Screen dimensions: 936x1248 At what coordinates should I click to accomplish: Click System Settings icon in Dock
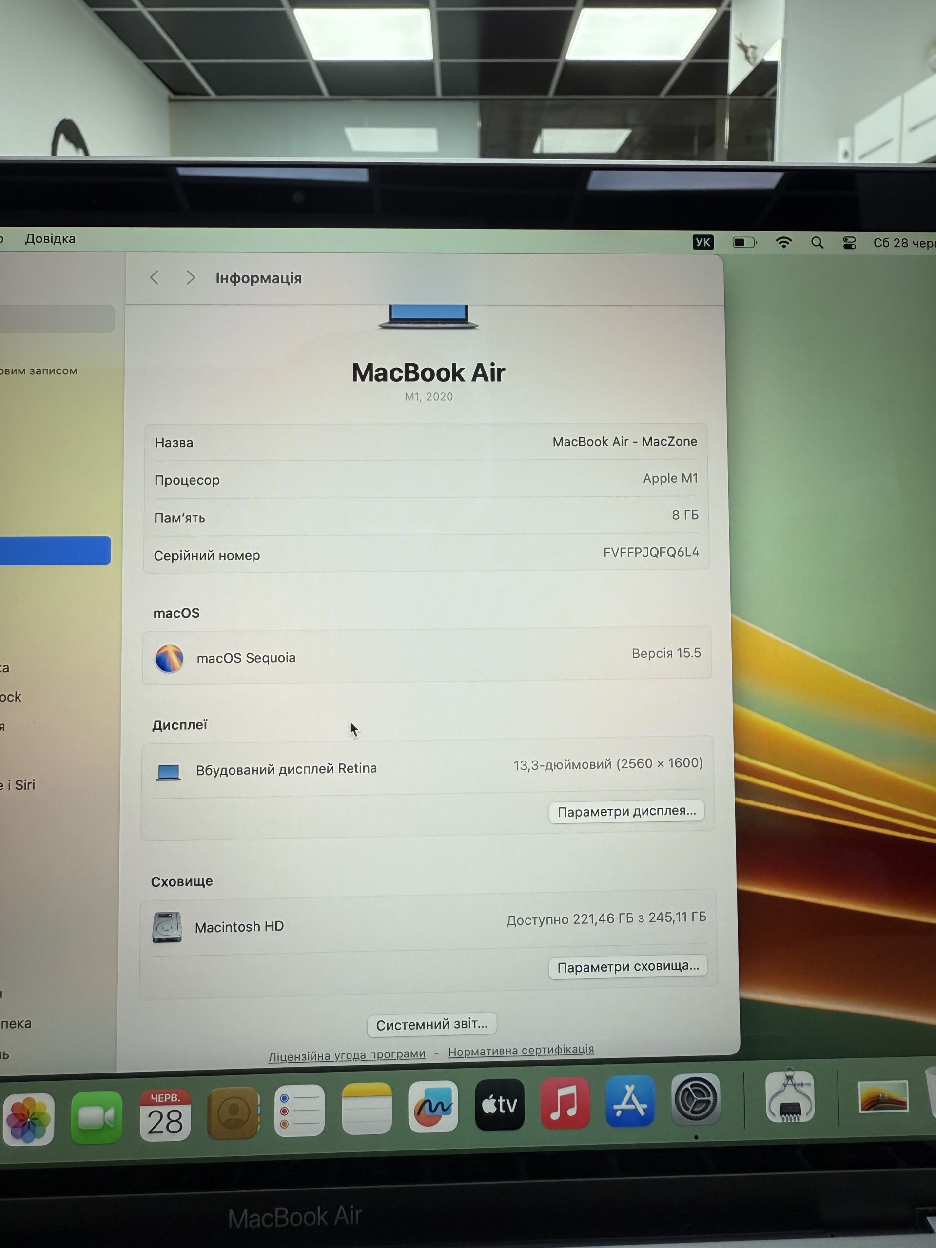696,1098
